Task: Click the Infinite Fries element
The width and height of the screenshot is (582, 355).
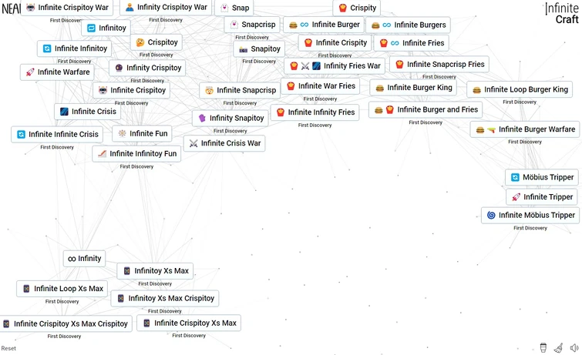Action: 412,43
